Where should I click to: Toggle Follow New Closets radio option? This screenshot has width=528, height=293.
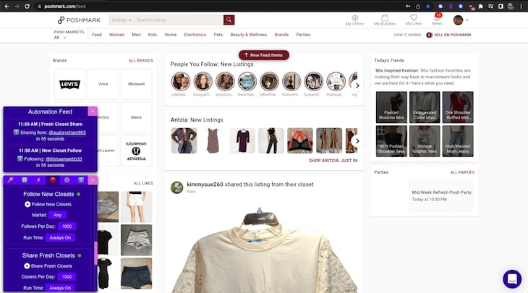point(27,204)
